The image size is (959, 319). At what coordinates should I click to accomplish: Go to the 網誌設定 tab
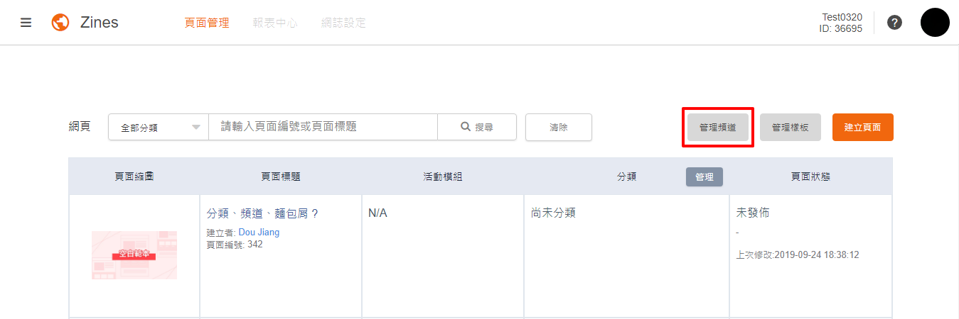tap(343, 23)
